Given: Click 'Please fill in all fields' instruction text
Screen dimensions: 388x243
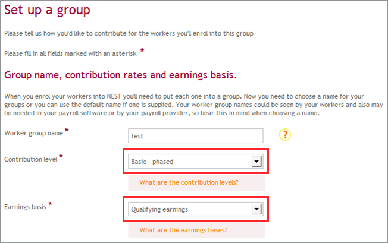Looking at the screenshot, I should [70, 53].
